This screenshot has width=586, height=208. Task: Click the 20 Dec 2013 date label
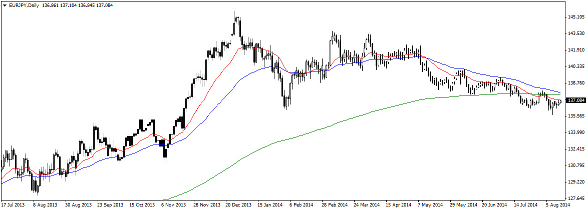[239, 204]
